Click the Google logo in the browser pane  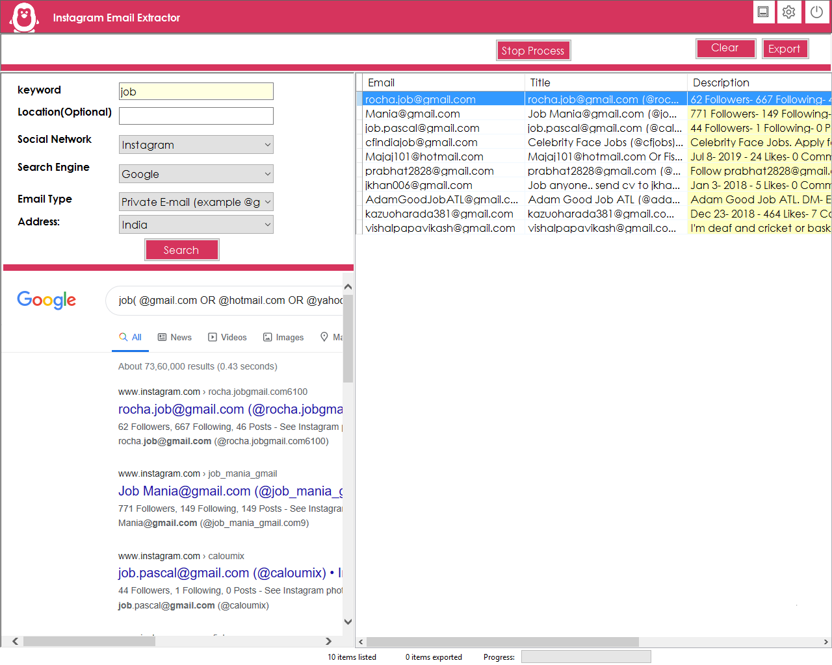tap(47, 300)
